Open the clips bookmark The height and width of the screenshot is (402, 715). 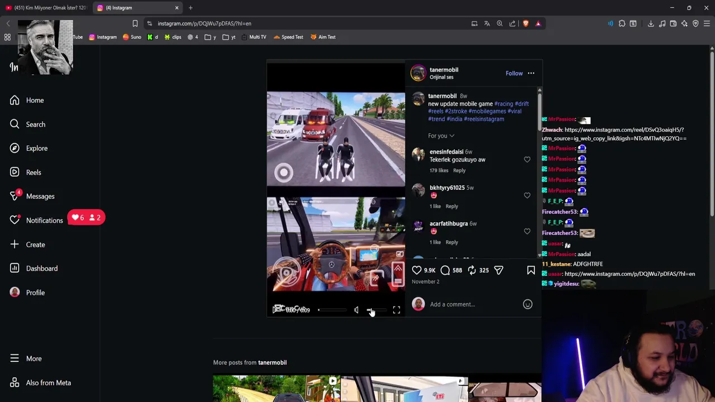(x=173, y=37)
